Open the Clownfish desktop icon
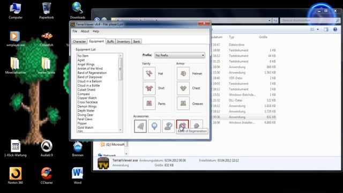This screenshot has width=343, height=193. pyautogui.click(x=47, y=39)
